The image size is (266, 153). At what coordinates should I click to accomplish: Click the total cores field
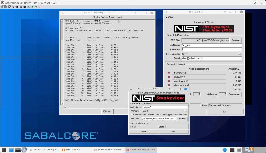pyautogui.click(x=222, y=94)
